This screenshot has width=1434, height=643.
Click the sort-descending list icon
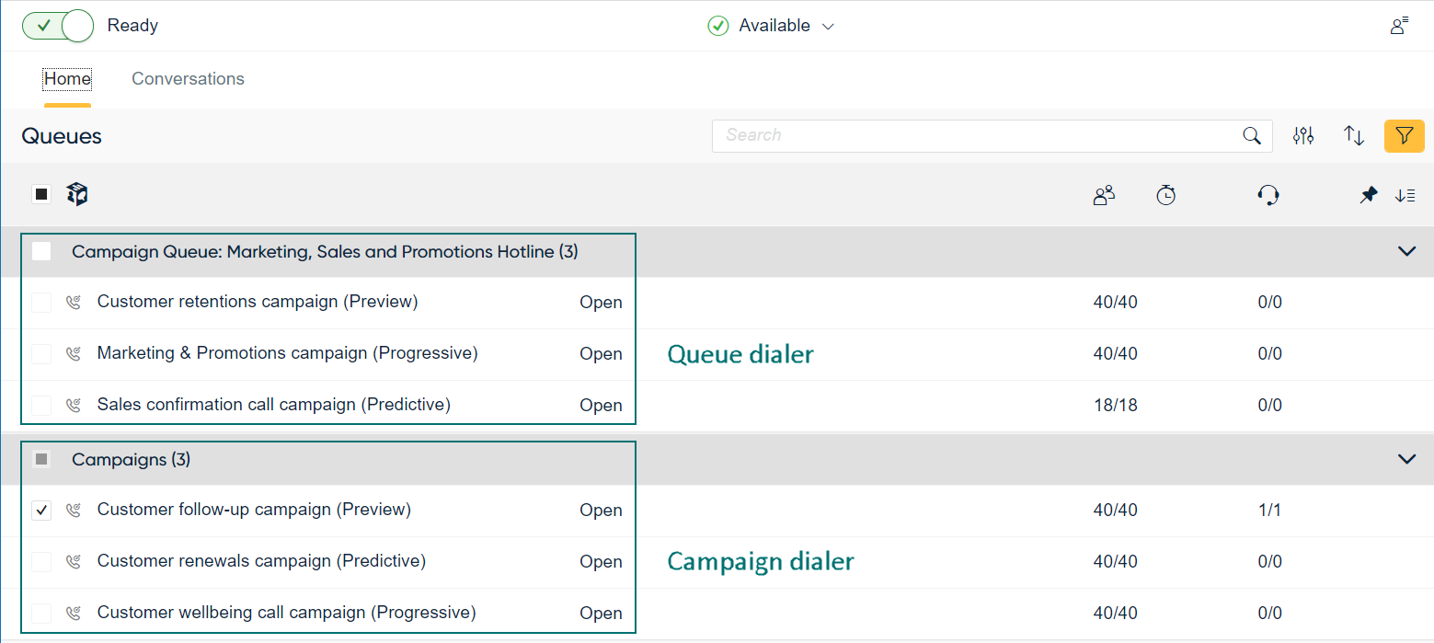[1405, 195]
